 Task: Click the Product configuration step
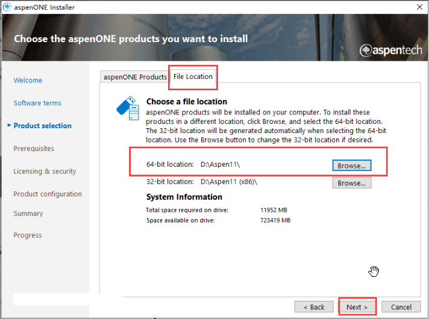(x=48, y=194)
